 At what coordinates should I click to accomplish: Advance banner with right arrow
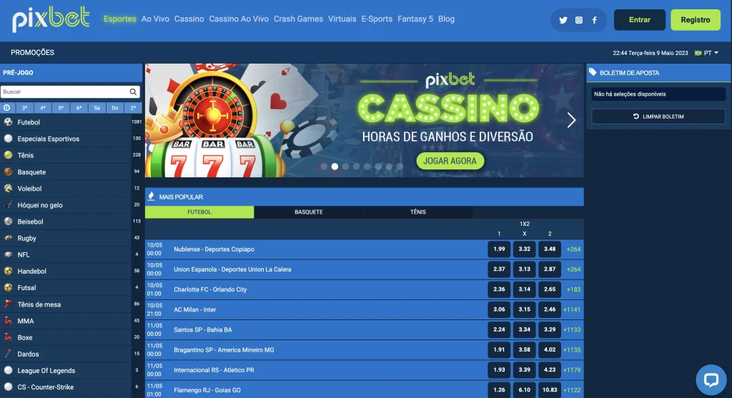pos(571,120)
